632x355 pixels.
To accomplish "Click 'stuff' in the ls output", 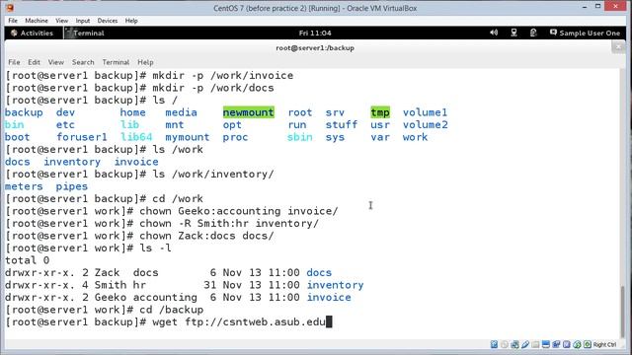I will coord(342,125).
